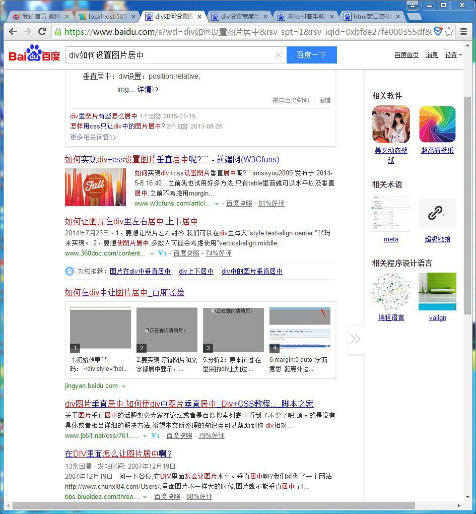Open the valign green room thumbnail
Screen dimensions: 476x514
point(437,291)
